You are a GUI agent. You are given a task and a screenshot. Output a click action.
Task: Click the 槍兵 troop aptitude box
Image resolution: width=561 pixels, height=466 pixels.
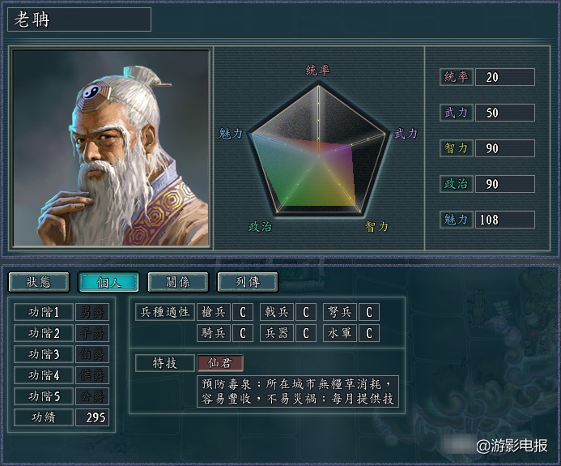tap(213, 312)
